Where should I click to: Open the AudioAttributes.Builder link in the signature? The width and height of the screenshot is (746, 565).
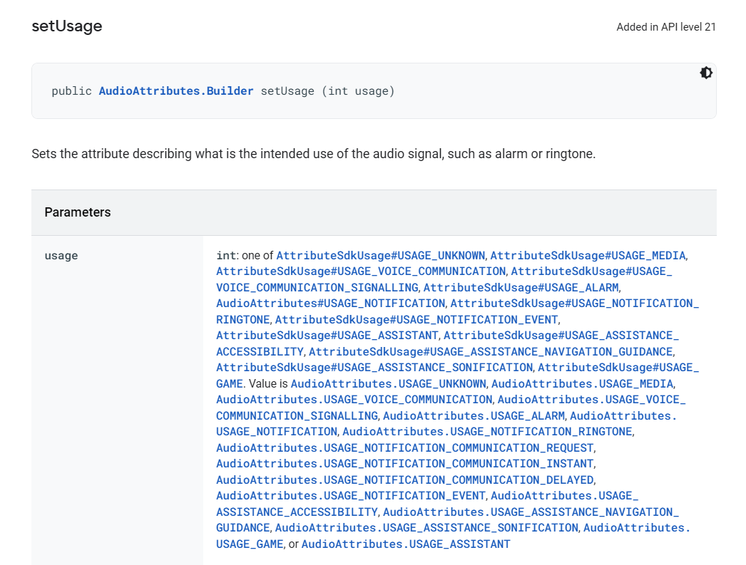tap(176, 91)
